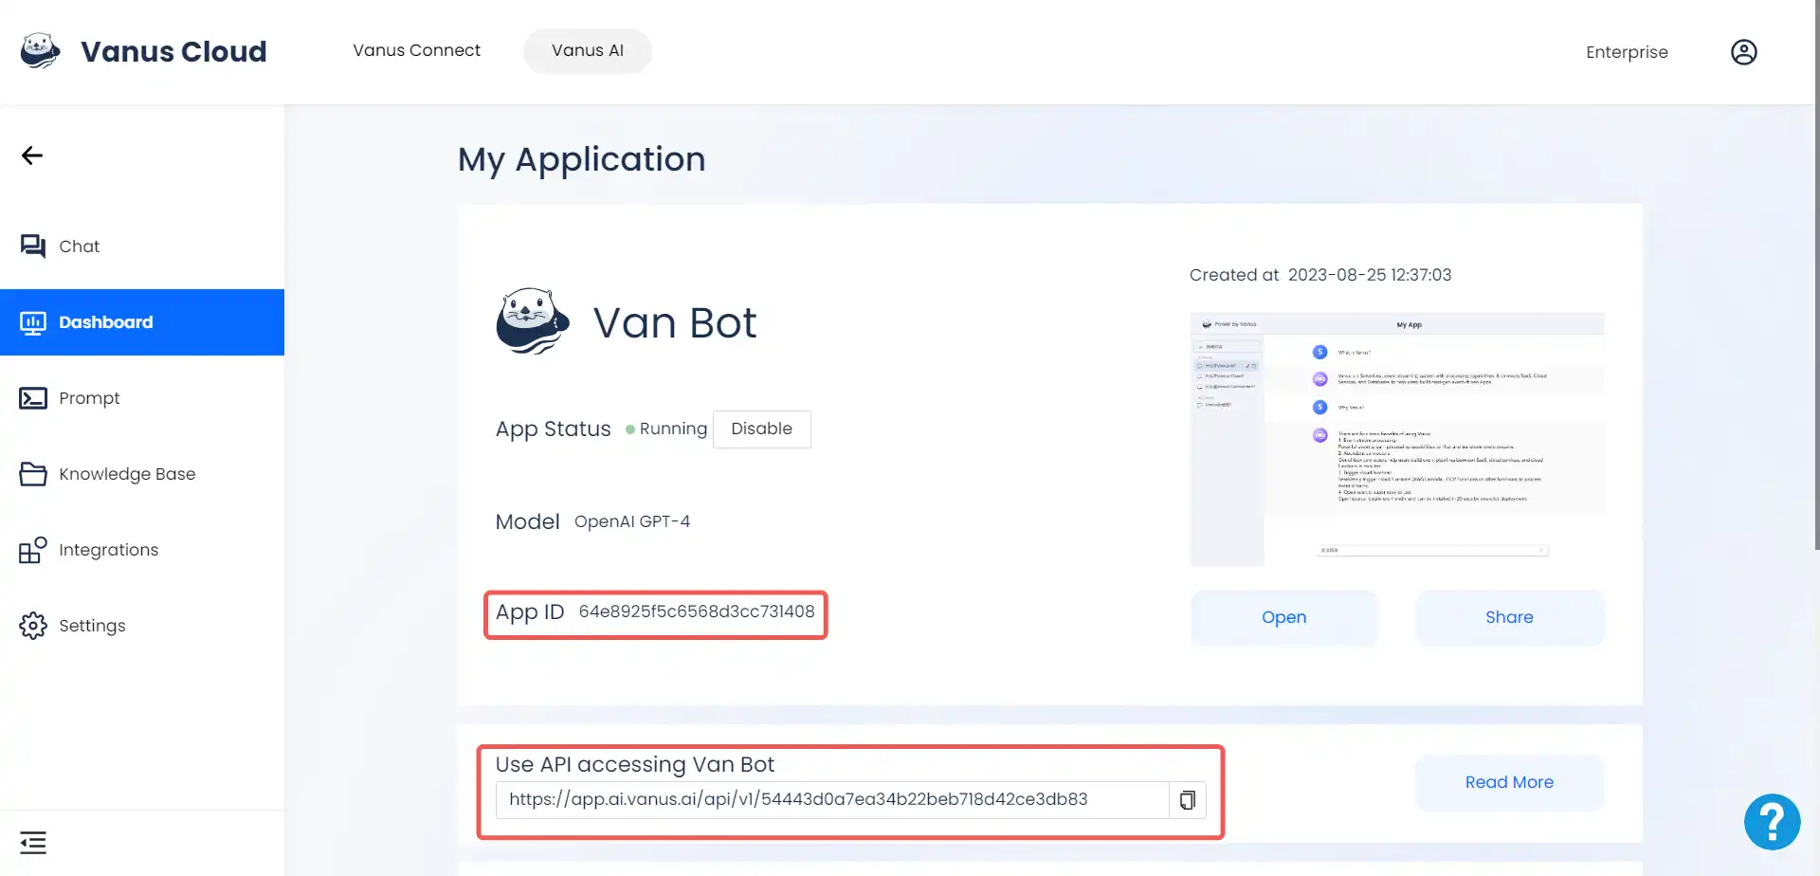Click the Settings gear icon
The image size is (1820, 876).
[x=33, y=626]
